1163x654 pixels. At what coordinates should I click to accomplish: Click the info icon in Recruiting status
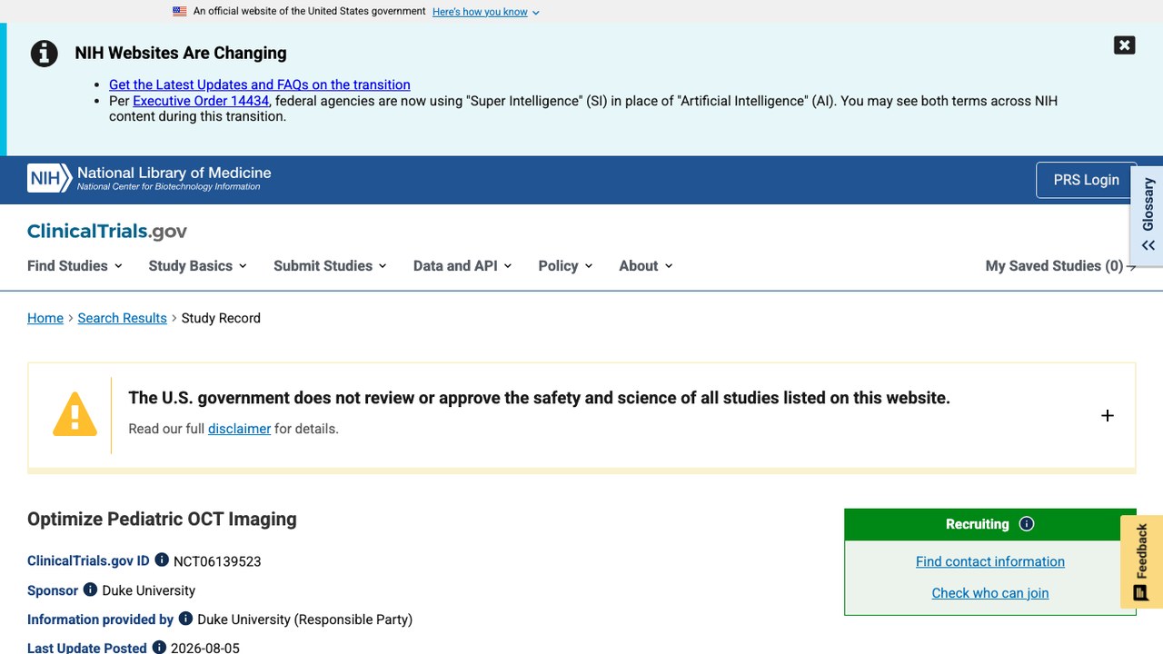pos(1027,524)
